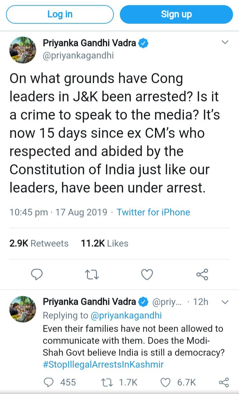Viewport: 239px width, 394px height.
Task: Reply to the main tweet via comment icon
Action: (x=37, y=275)
